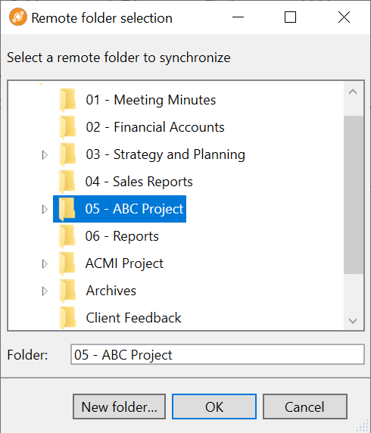Expand the Archives folder arrow
Screen dimensions: 371x433
(45, 291)
